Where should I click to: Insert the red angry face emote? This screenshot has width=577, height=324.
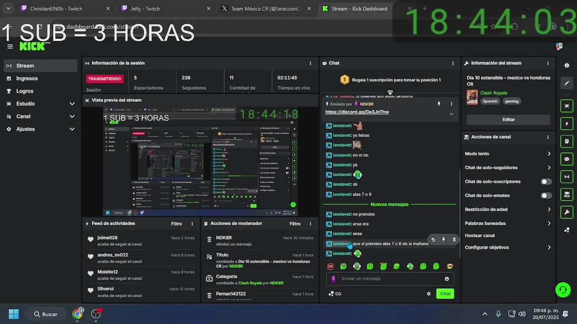330,266
